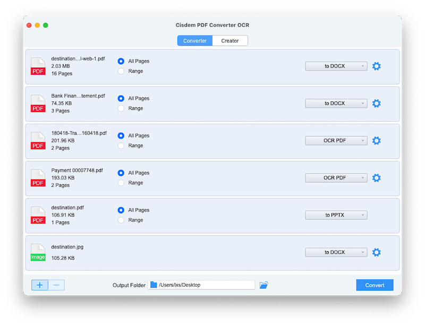Click the PDF thumbnail of Payment 00007748.pdf
Viewport: 425px width, 326px height.
(38, 178)
